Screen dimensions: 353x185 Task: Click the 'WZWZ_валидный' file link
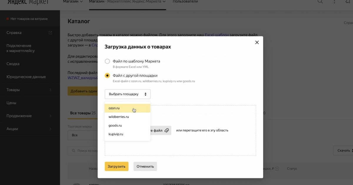83,78
